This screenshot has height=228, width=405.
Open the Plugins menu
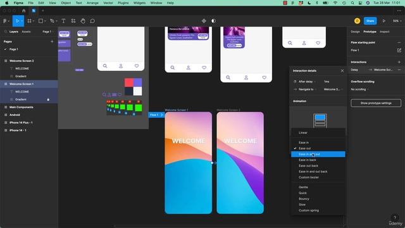123,3
